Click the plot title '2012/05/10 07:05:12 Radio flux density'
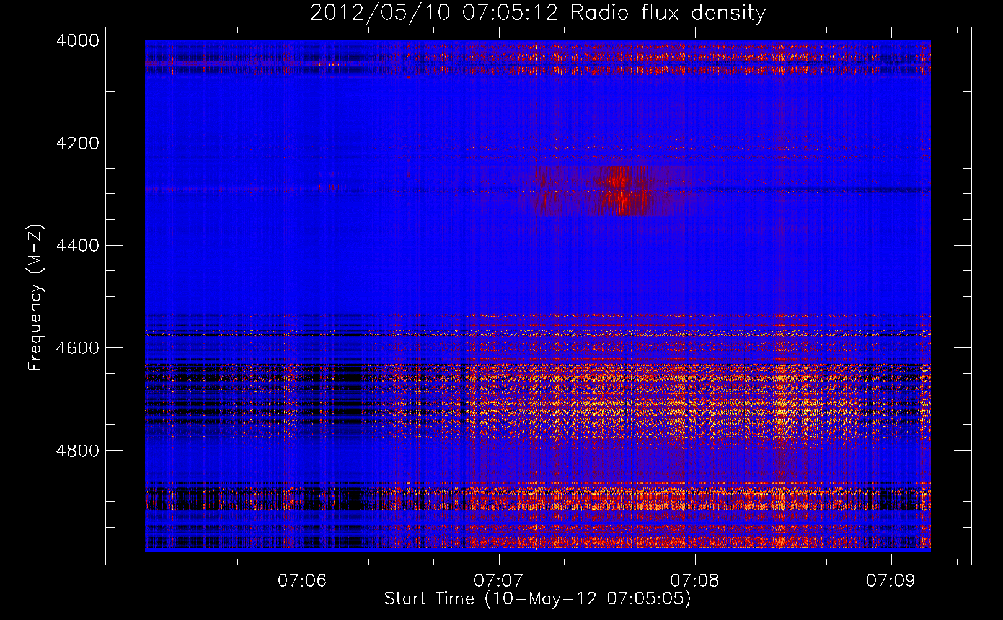This screenshot has width=1003, height=620. pos(537,12)
